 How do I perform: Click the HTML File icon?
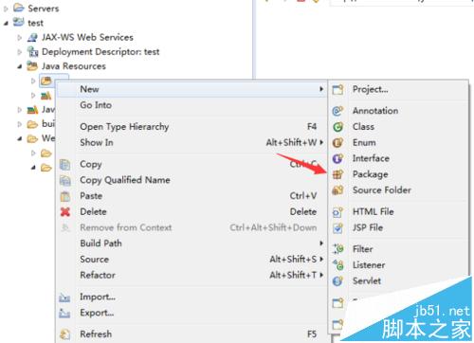point(337,212)
